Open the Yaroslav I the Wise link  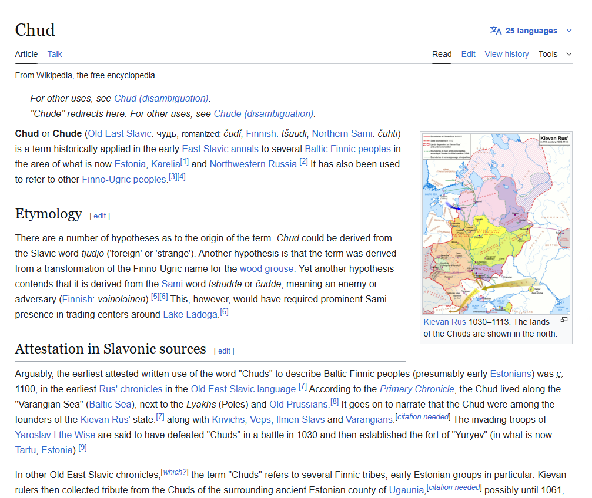tap(55, 435)
